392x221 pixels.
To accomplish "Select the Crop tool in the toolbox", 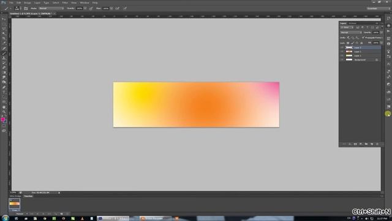I will click(x=4, y=39).
